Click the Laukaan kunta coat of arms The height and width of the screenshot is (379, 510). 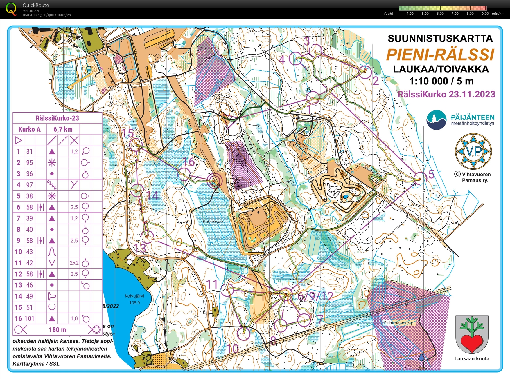click(472, 334)
